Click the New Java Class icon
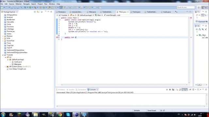Viewport: 209px width, 117px height. pyautogui.click(x=44, y=7)
